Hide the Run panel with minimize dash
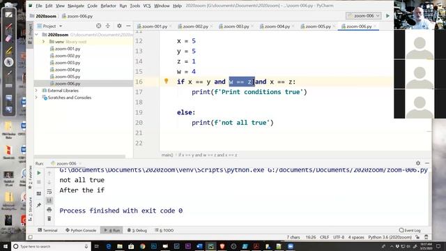Image resolution: width=446 pixels, height=251 pixels. pyautogui.click(x=427, y=163)
